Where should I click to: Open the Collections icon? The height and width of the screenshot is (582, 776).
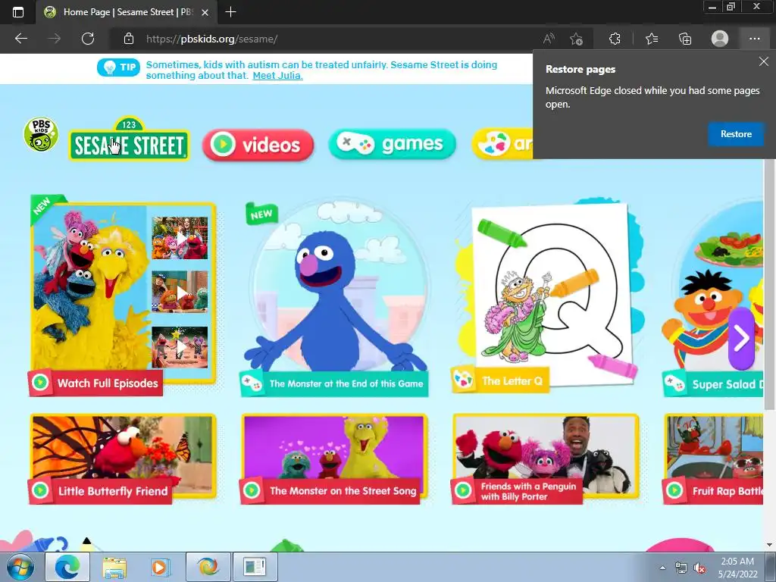[685, 39]
